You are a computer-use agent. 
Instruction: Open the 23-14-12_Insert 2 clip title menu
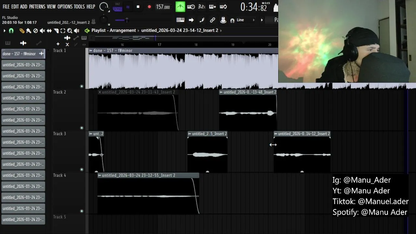coord(276,134)
